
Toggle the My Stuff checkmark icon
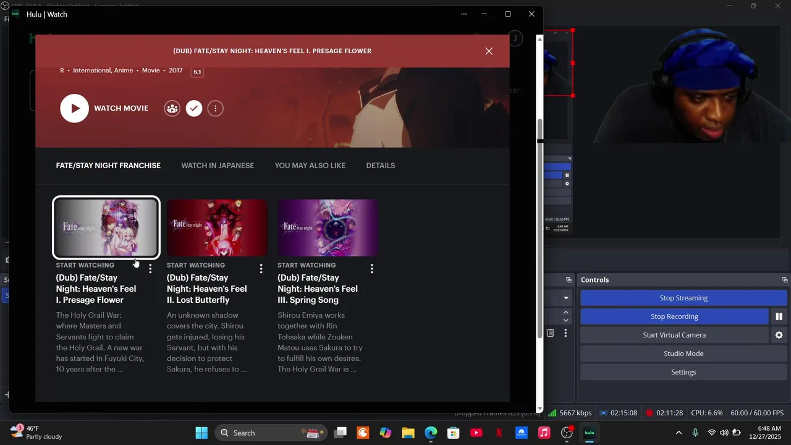pyautogui.click(x=194, y=108)
